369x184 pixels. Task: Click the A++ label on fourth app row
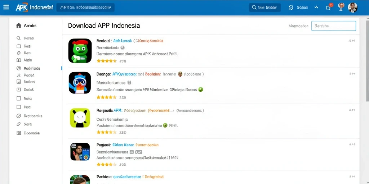pos(352,144)
